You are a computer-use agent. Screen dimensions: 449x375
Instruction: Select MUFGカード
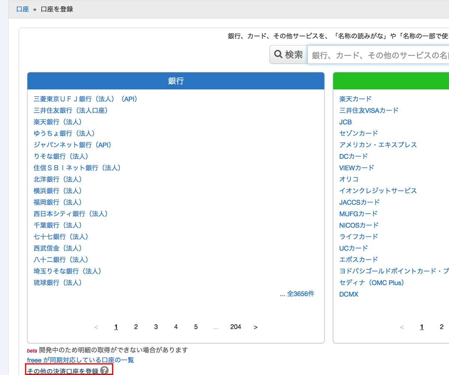point(358,214)
